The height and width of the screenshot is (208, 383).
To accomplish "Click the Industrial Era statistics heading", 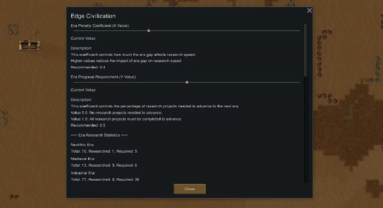I will [83, 173].
